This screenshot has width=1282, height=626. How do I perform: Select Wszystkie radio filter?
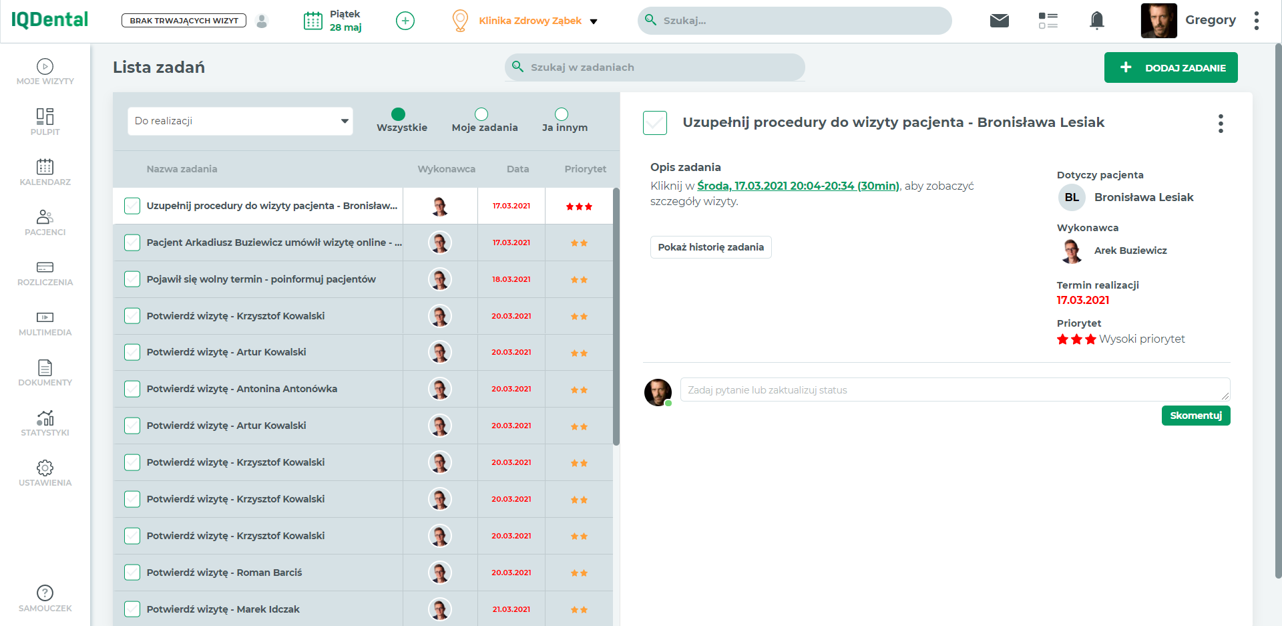point(399,114)
